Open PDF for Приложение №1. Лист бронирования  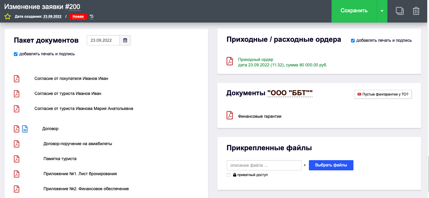pyautogui.click(x=17, y=174)
